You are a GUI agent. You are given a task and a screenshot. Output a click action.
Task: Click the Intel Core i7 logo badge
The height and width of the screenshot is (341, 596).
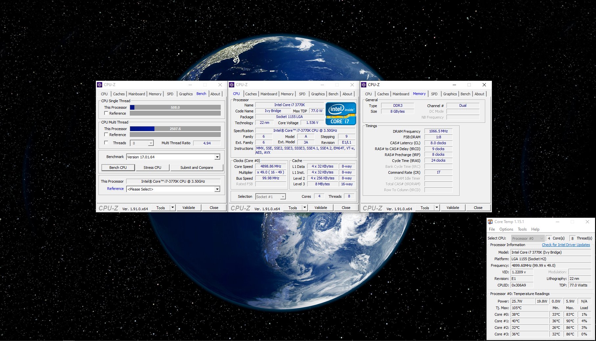(341, 114)
